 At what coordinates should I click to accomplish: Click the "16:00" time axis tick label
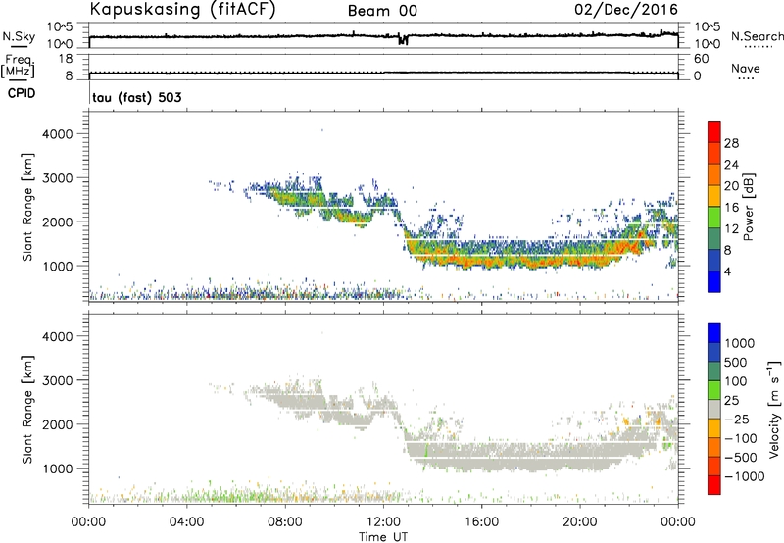pos(481,522)
